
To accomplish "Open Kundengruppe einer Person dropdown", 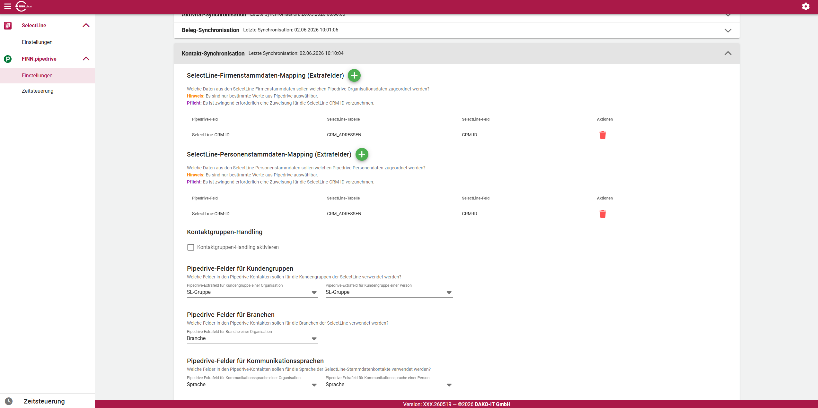I will 389,292.
